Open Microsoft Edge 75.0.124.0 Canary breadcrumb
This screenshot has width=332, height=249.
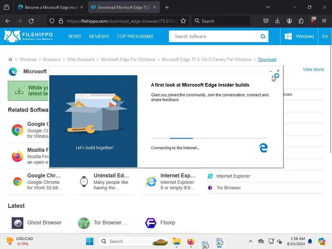pos(207,60)
